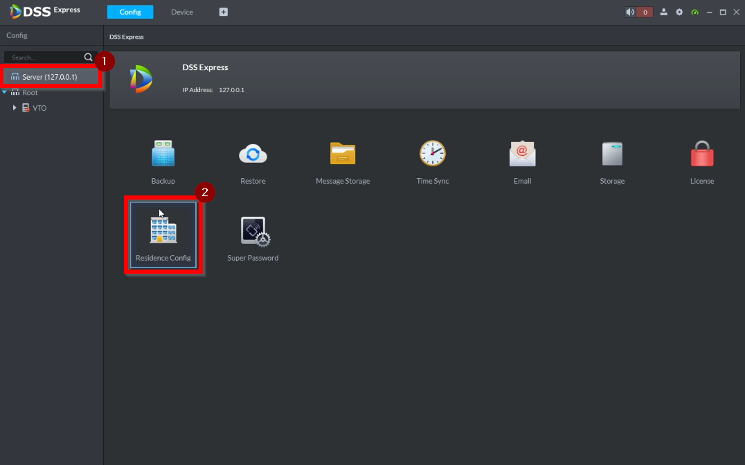
Task: Click the Config panel heading
Action: tap(17, 35)
